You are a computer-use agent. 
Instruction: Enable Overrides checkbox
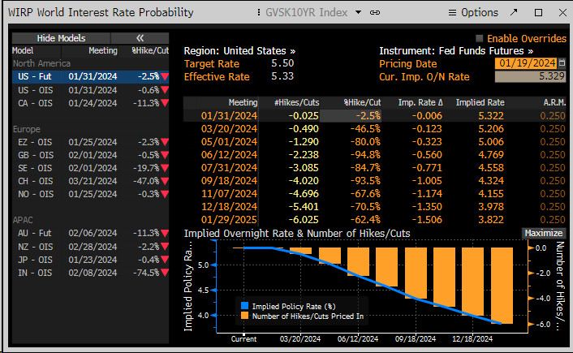point(480,38)
